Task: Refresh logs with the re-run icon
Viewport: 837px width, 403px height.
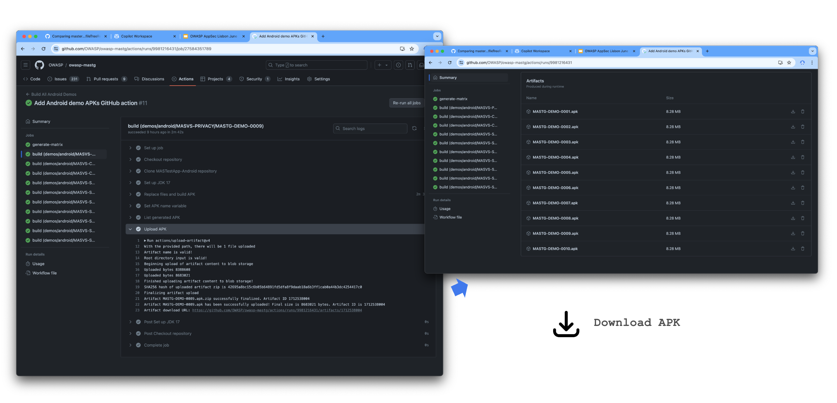Action: point(414,129)
